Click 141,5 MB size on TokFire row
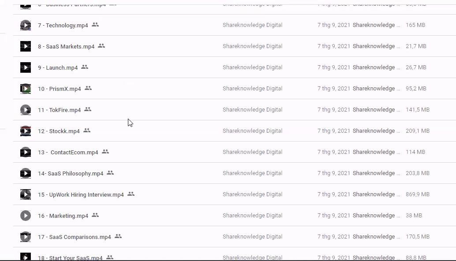This screenshot has height=261, width=456. click(x=417, y=110)
